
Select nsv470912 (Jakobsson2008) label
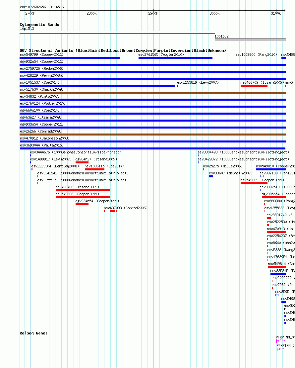pyautogui.click(x=45, y=138)
